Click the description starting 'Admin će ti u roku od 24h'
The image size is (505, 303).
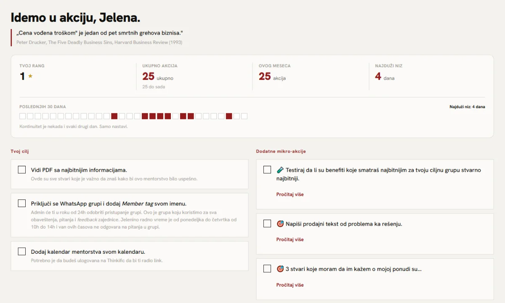click(x=134, y=220)
